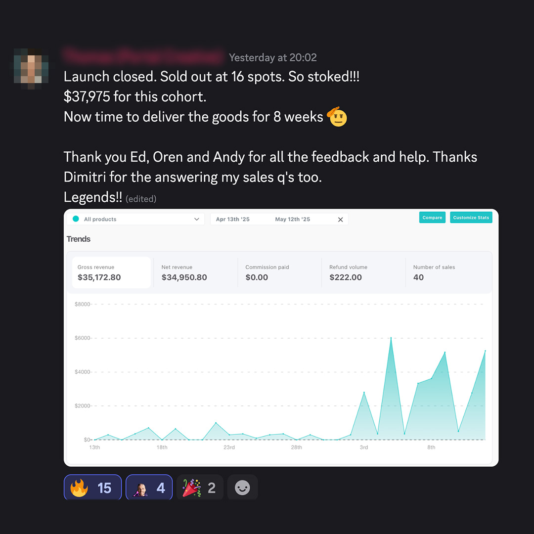This screenshot has width=534, height=534.
Task: Click the Customize Stats button
Action: (x=471, y=217)
